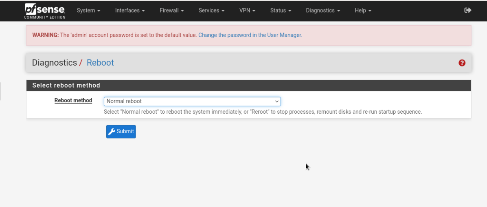
Task: Click the 'Select reboot method' panel header
Action: tap(66, 85)
